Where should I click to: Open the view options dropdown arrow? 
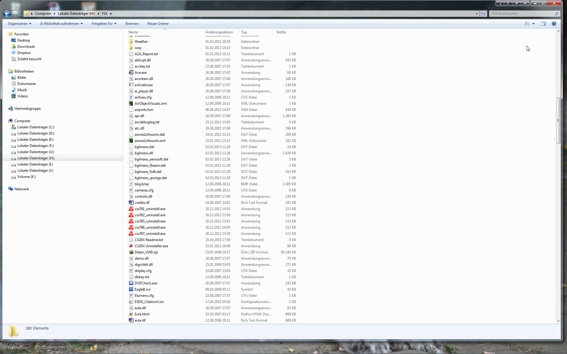point(533,24)
